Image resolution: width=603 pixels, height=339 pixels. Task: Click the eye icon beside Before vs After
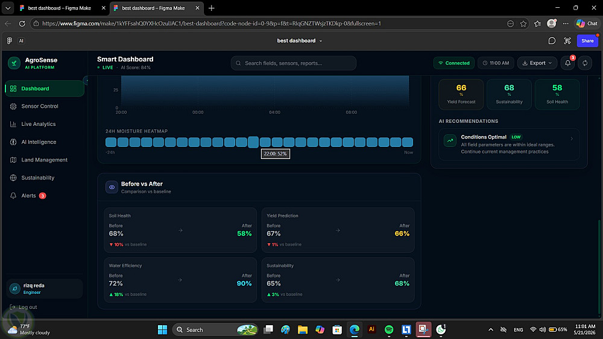click(x=112, y=187)
